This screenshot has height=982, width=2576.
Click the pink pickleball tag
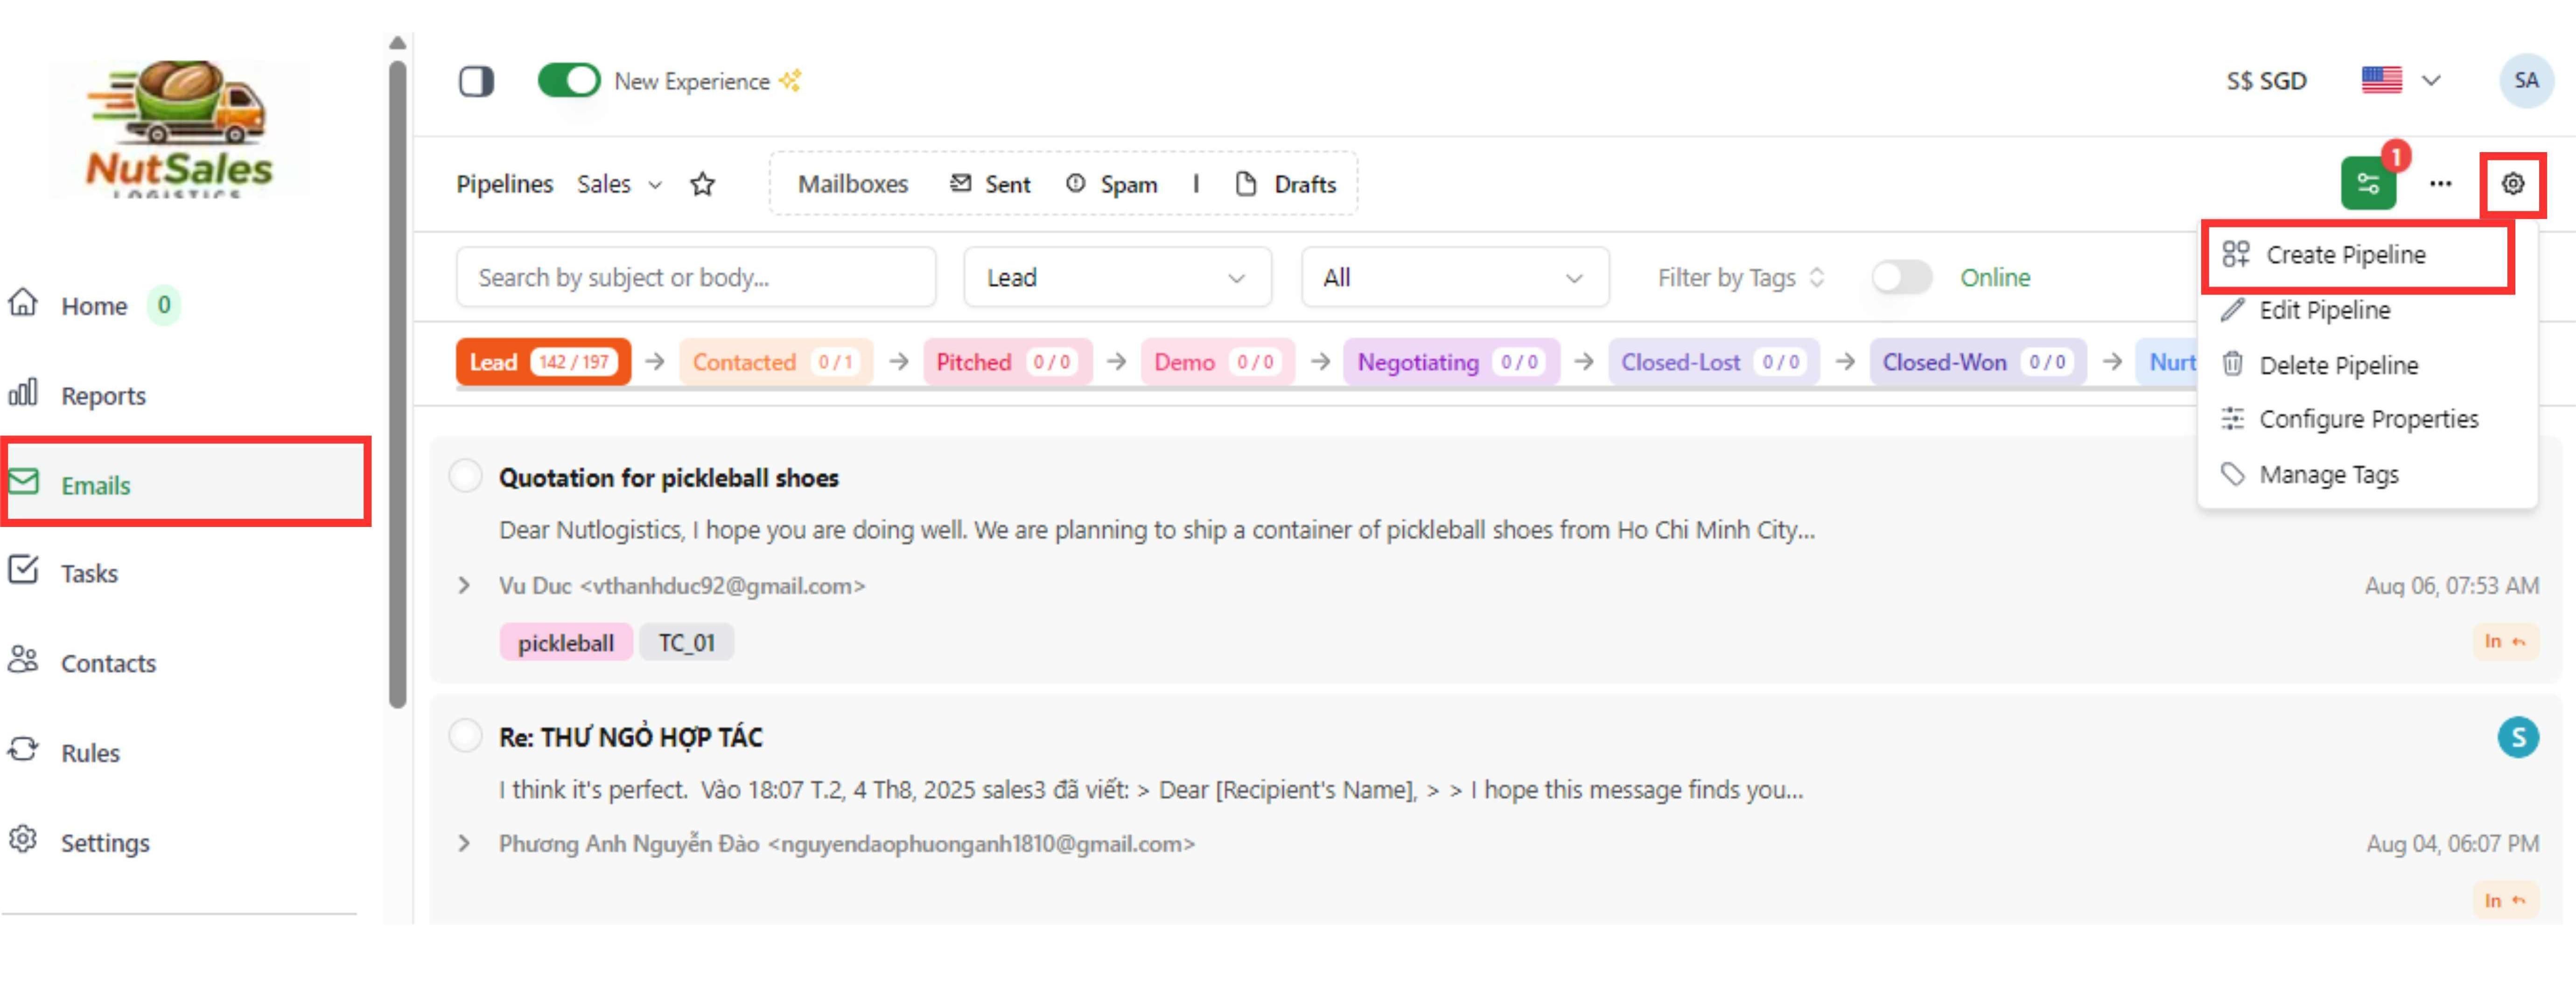point(565,643)
